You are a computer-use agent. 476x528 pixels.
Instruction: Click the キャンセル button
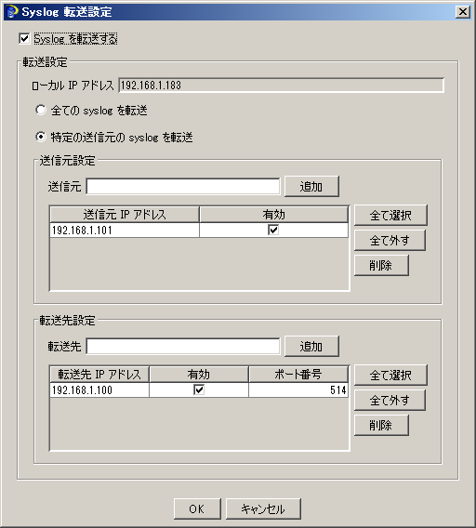[x=263, y=508]
